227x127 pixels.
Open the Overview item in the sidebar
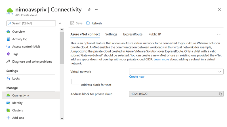click(x=18, y=32)
